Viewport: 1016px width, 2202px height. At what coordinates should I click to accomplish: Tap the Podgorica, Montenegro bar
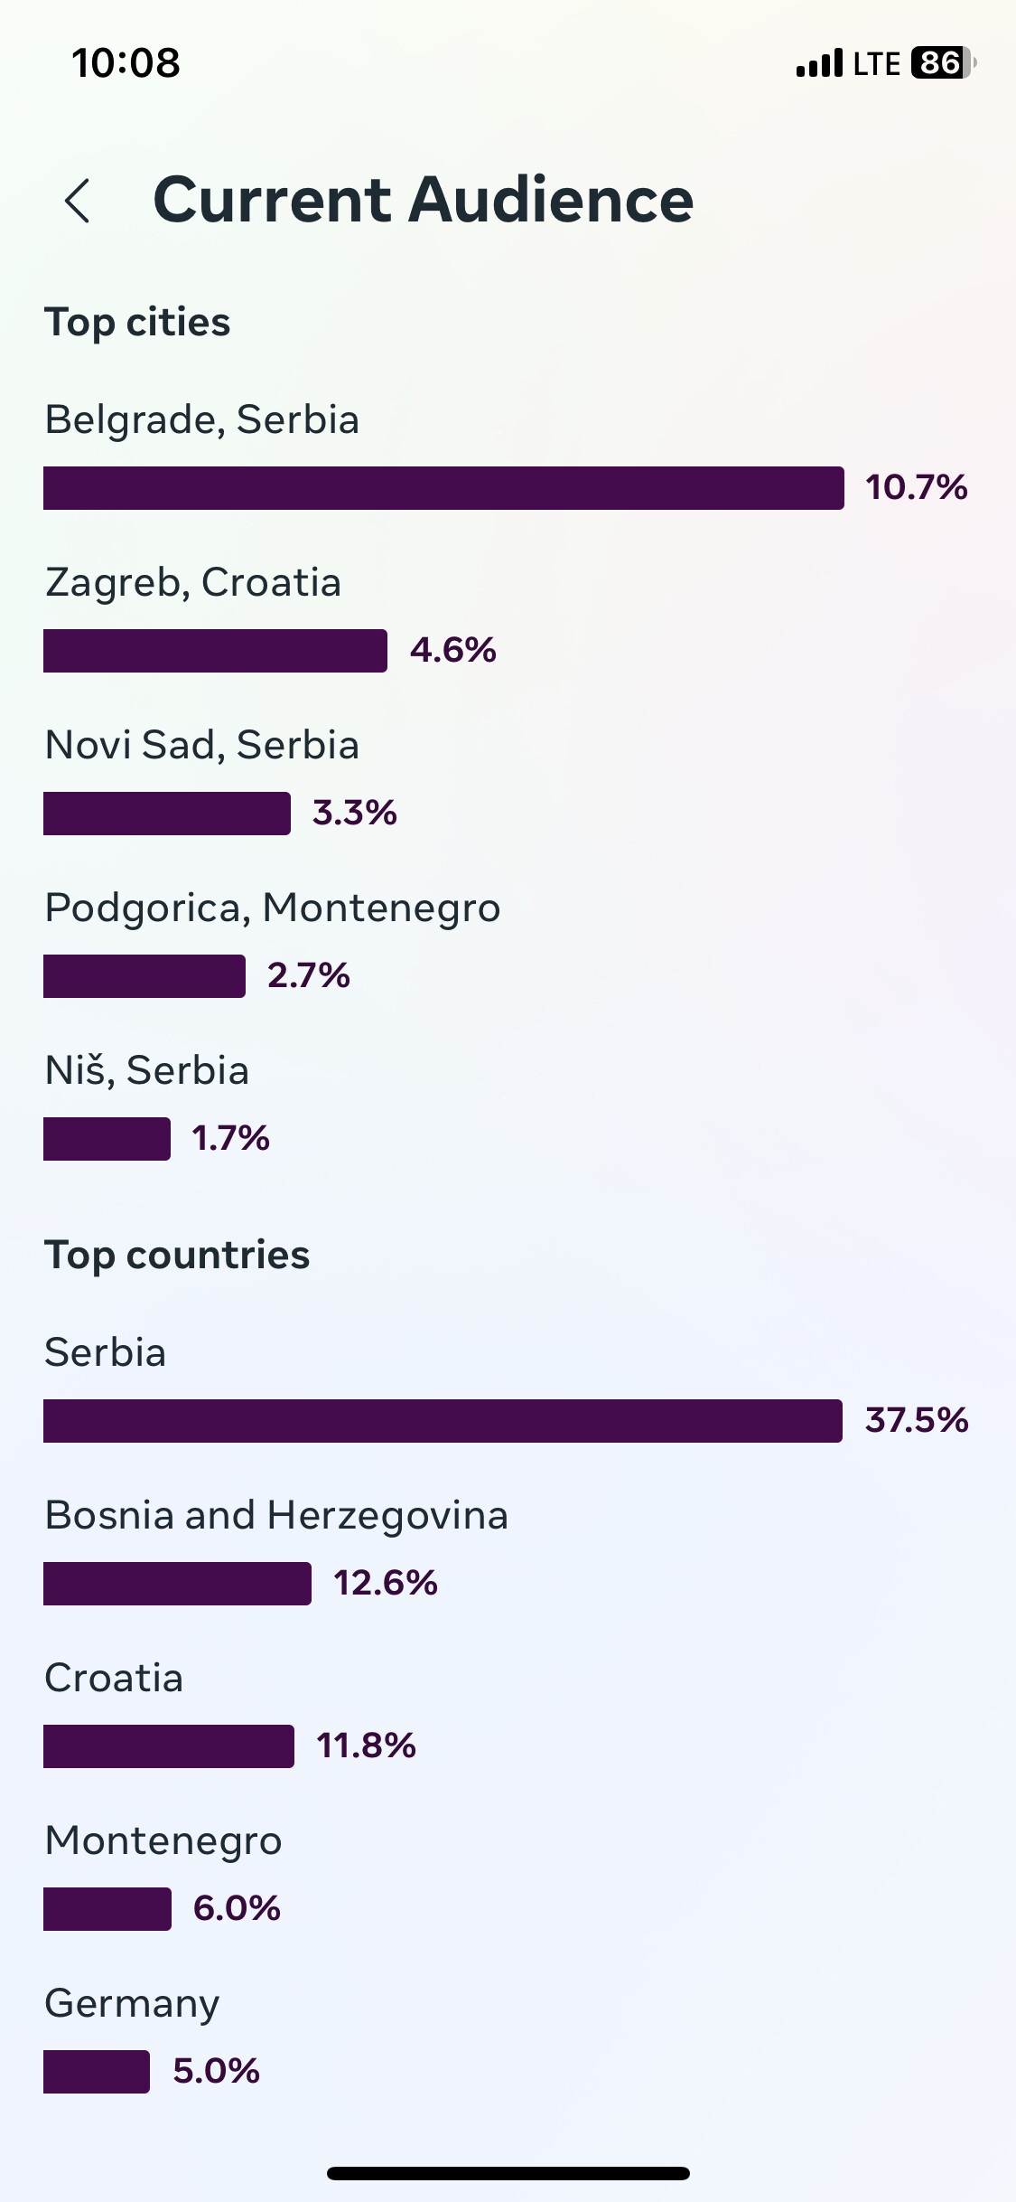click(144, 976)
